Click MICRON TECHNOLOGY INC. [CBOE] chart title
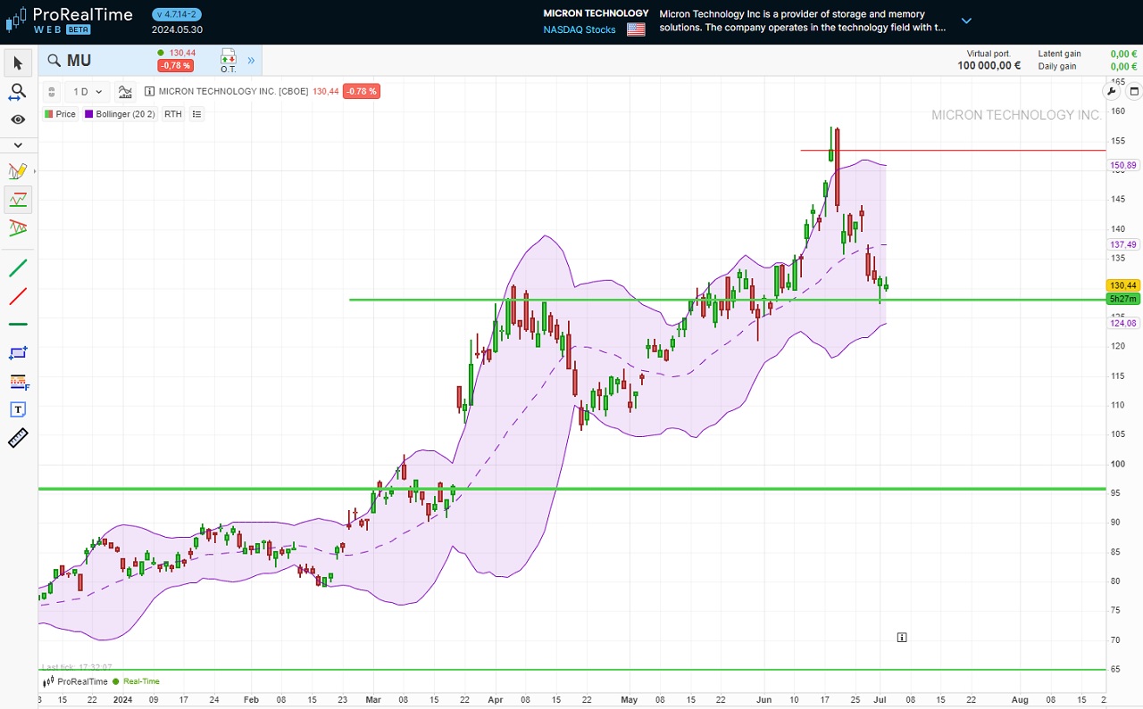The width and height of the screenshot is (1143, 709). click(x=233, y=91)
